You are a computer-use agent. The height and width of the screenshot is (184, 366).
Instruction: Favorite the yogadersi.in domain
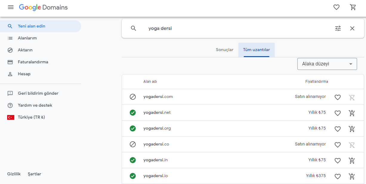[x=337, y=160]
